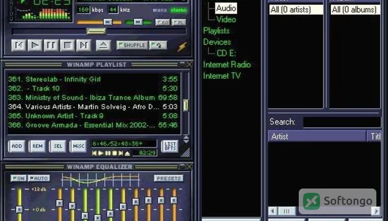
Task: Open Playlists in the library tree
Action: [x=216, y=31]
